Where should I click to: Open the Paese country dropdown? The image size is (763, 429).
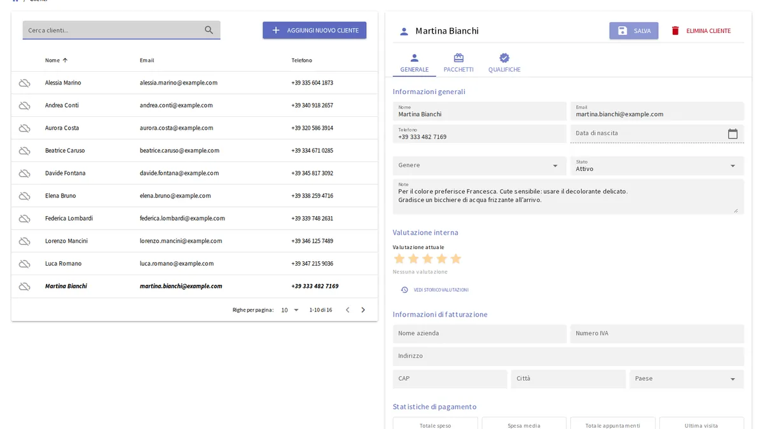[687, 379]
